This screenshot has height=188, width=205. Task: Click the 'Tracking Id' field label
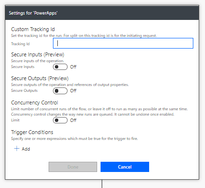point(20,44)
